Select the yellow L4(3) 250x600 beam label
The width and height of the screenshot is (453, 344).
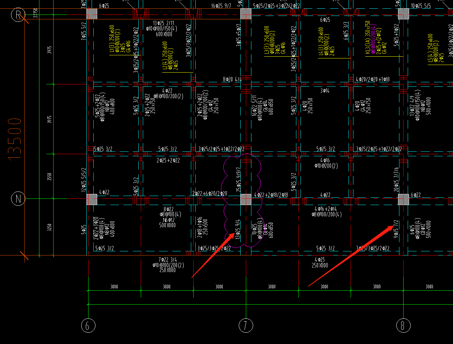point(321,41)
